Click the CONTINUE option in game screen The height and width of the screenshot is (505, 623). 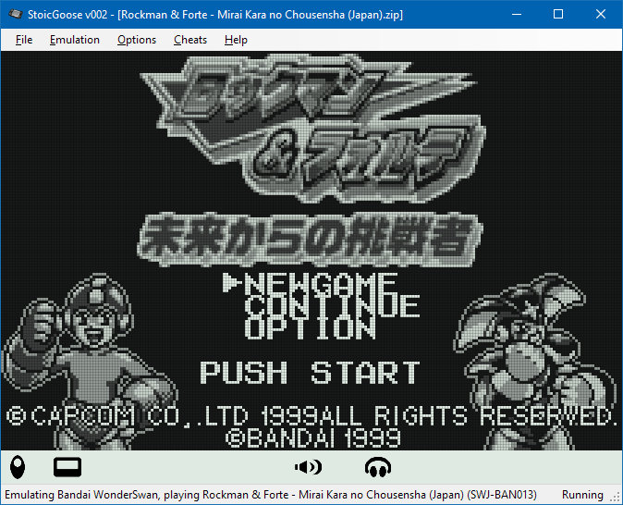pyautogui.click(x=332, y=306)
